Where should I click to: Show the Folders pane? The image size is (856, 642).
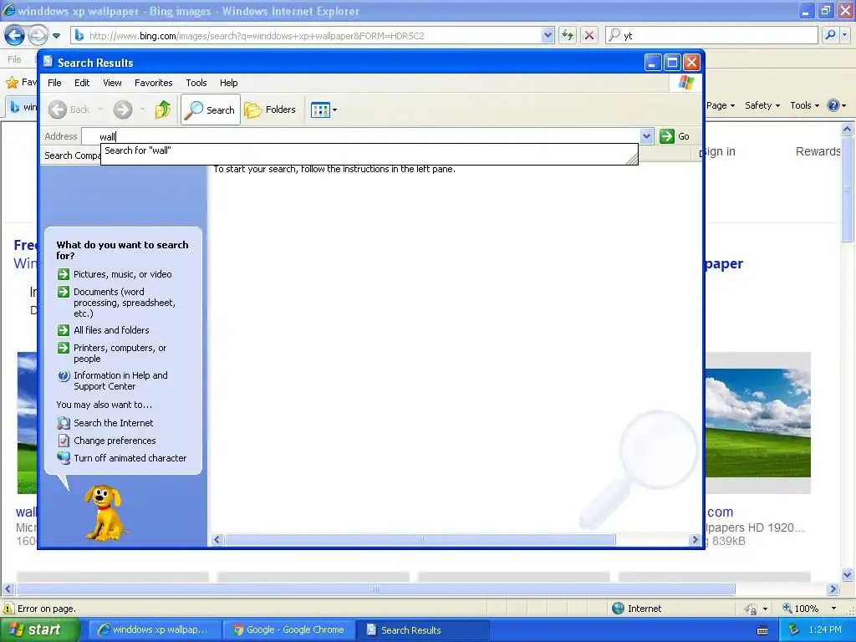pyautogui.click(x=270, y=110)
